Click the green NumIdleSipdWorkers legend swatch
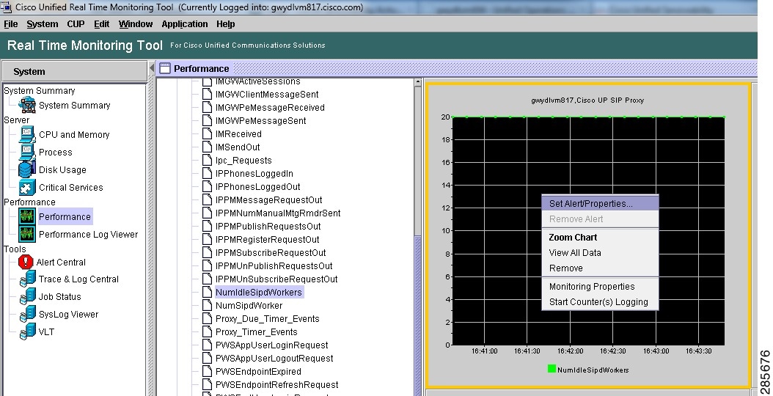Image resolution: width=773 pixels, height=396 pixels. [x=552, y=369]
